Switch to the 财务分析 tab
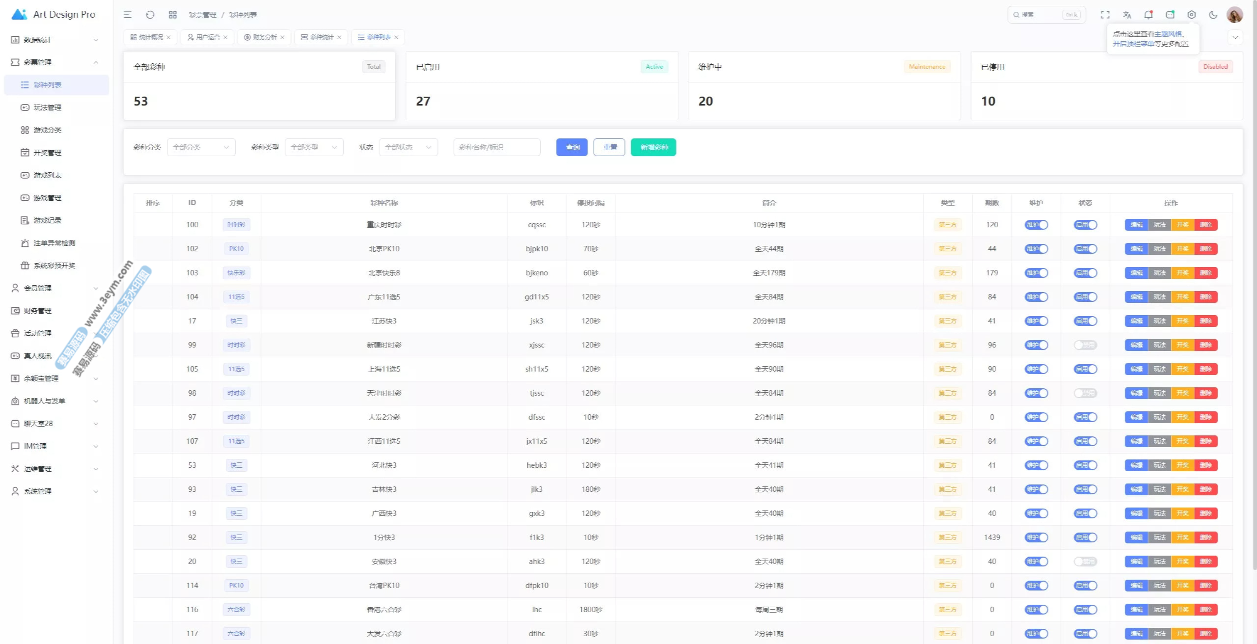The height and width of the screenshot is (644, 1257). click(264, 37)
